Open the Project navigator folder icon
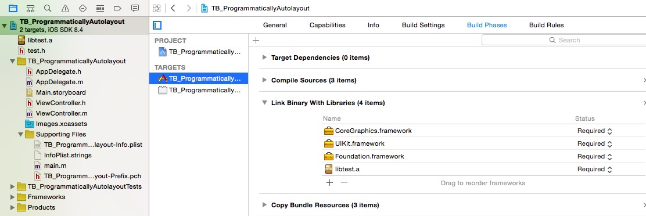The image size is (646, 216). click(x=13, y=8)
